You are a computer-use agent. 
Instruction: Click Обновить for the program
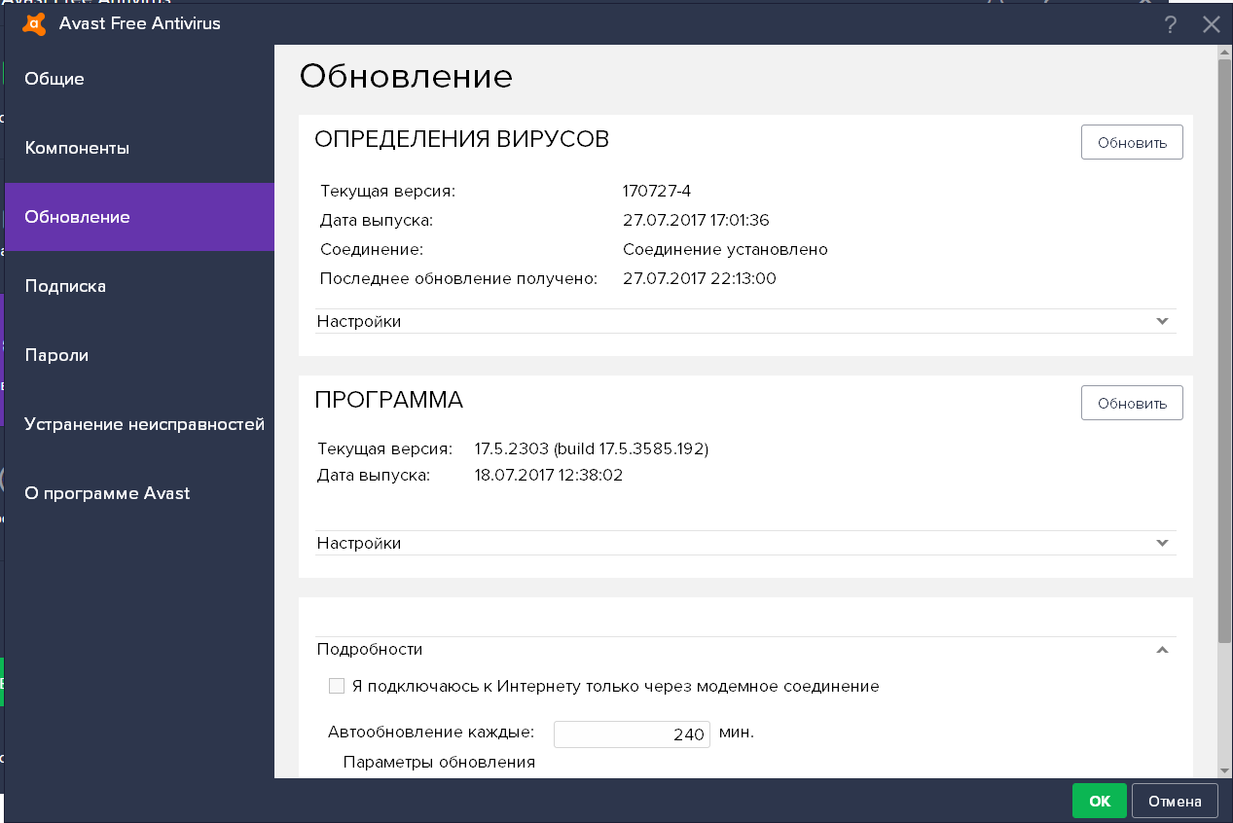pyautogui.click(x=1131, y=402)
